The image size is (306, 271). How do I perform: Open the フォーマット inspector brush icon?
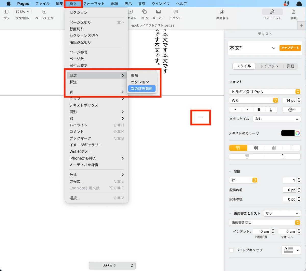tap(272, 12)
